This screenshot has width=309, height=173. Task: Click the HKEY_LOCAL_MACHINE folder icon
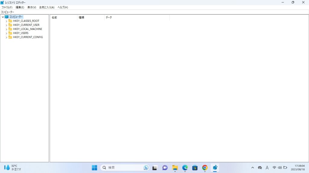click(x=10, y=29)
